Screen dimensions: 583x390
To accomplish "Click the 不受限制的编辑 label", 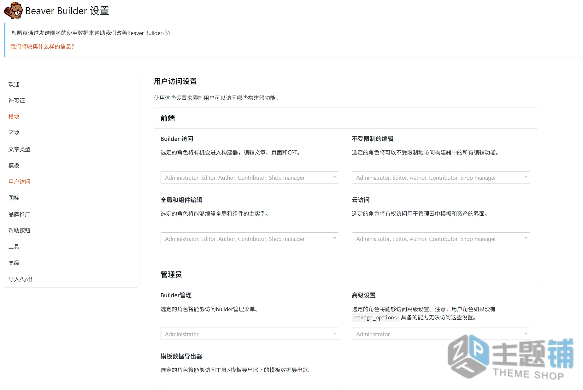I will 373,139.
